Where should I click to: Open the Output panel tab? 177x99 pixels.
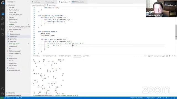pyautogui.click(x=49, y=56)
